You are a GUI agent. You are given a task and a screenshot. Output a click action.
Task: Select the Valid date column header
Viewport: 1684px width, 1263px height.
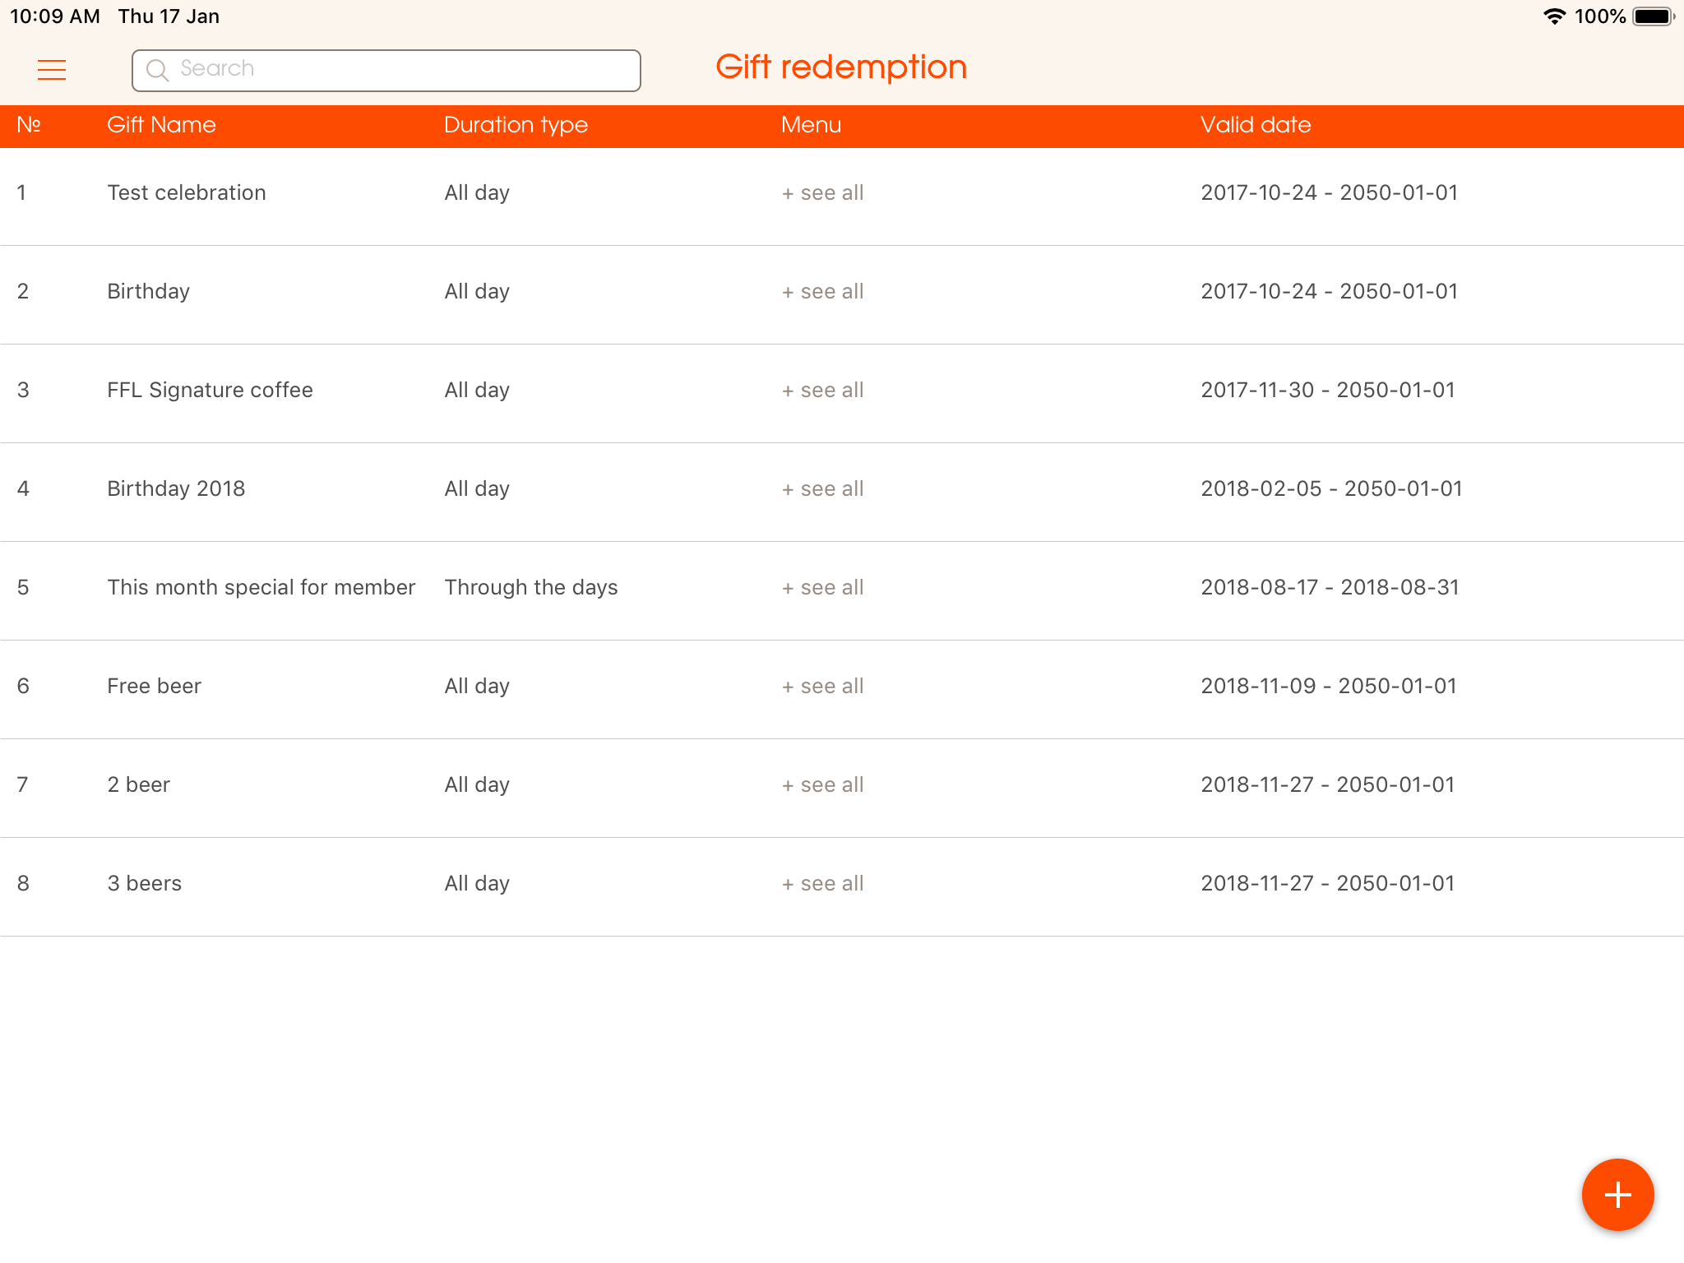tap(1256, 125)
